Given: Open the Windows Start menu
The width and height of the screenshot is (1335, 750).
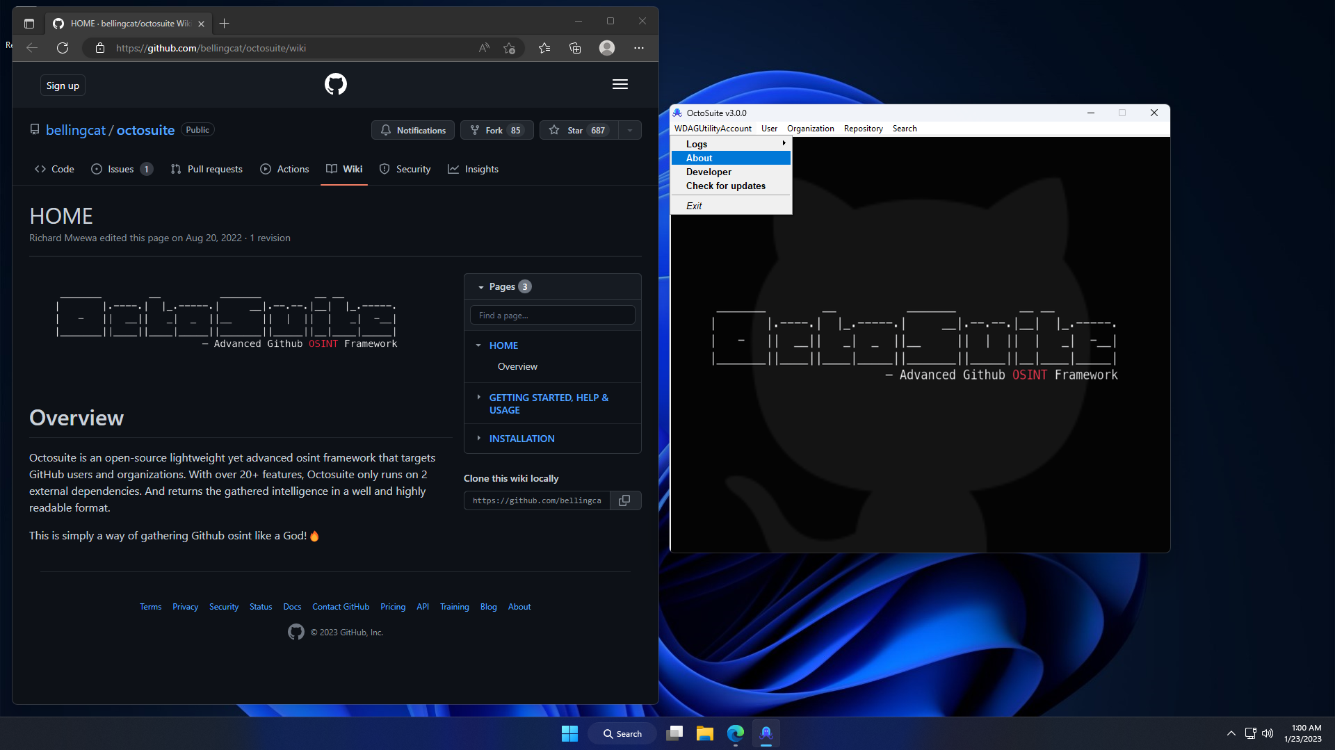Looking at the screenshot, I should pos(569,733).
